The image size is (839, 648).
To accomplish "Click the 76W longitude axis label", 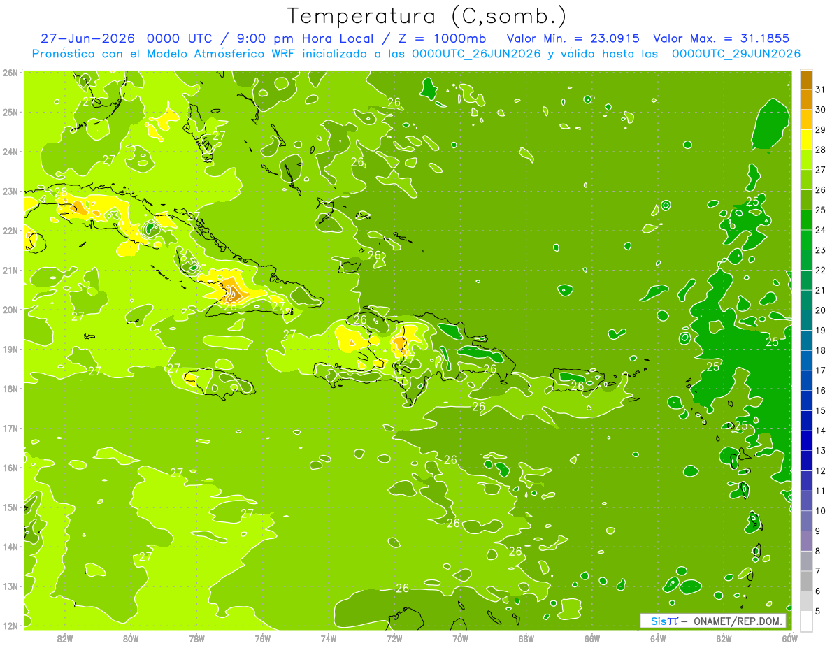I will [263, 638].
